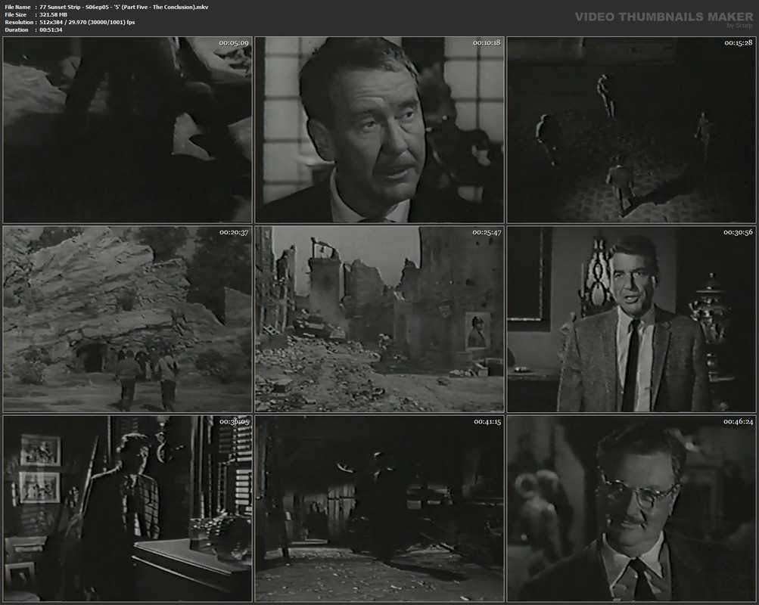Click the 00:46:24 timestamp label
Image resolution: width=759 pixels, height=605 pixels.
738,422
